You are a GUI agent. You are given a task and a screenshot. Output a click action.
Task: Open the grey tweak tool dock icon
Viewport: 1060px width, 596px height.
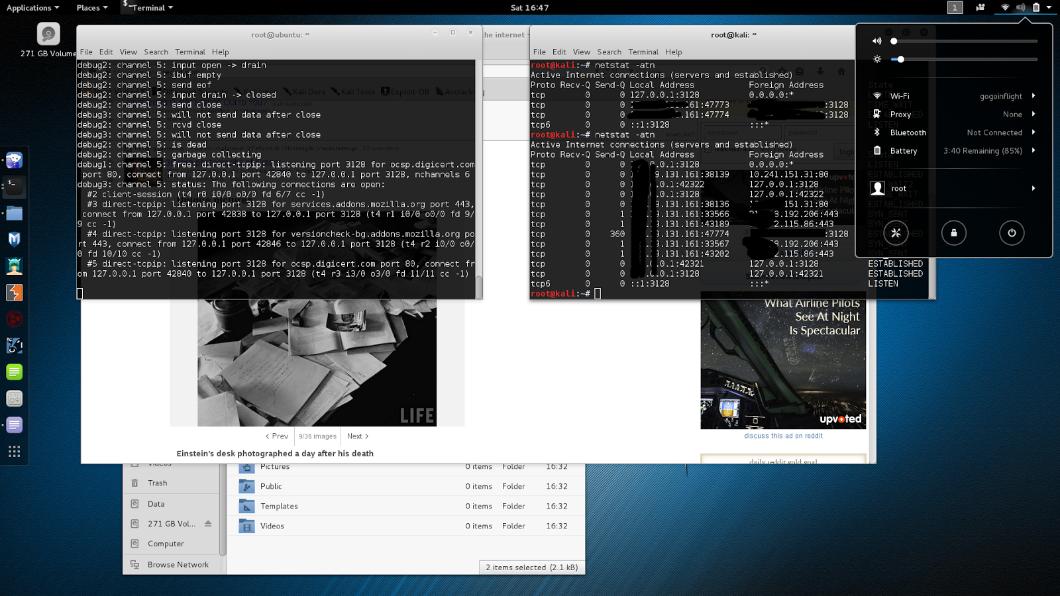click(x=15, y=399)
